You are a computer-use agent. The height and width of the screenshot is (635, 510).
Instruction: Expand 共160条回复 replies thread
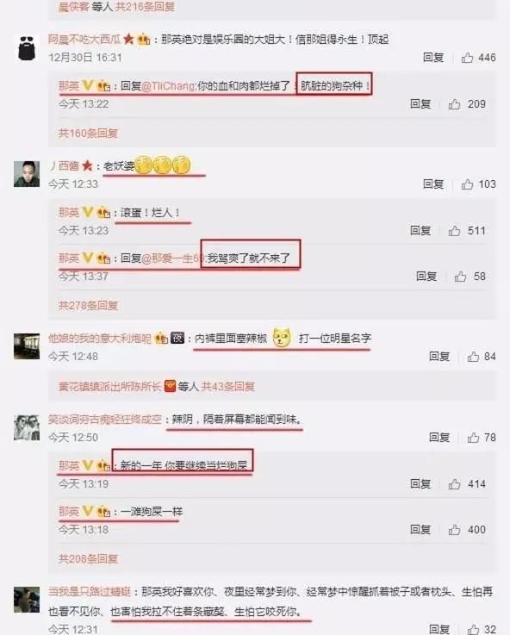point(88,134)
